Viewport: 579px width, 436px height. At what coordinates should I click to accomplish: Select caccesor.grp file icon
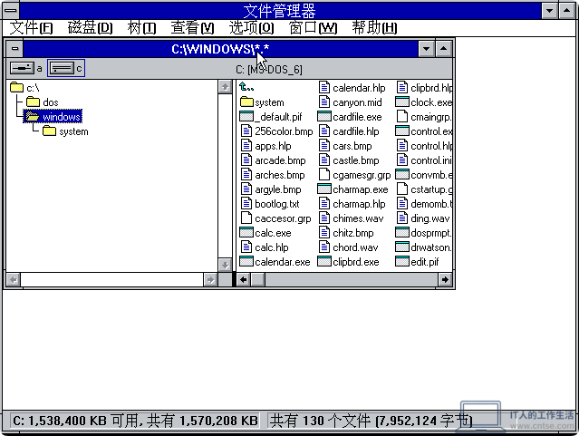[246, 218]
